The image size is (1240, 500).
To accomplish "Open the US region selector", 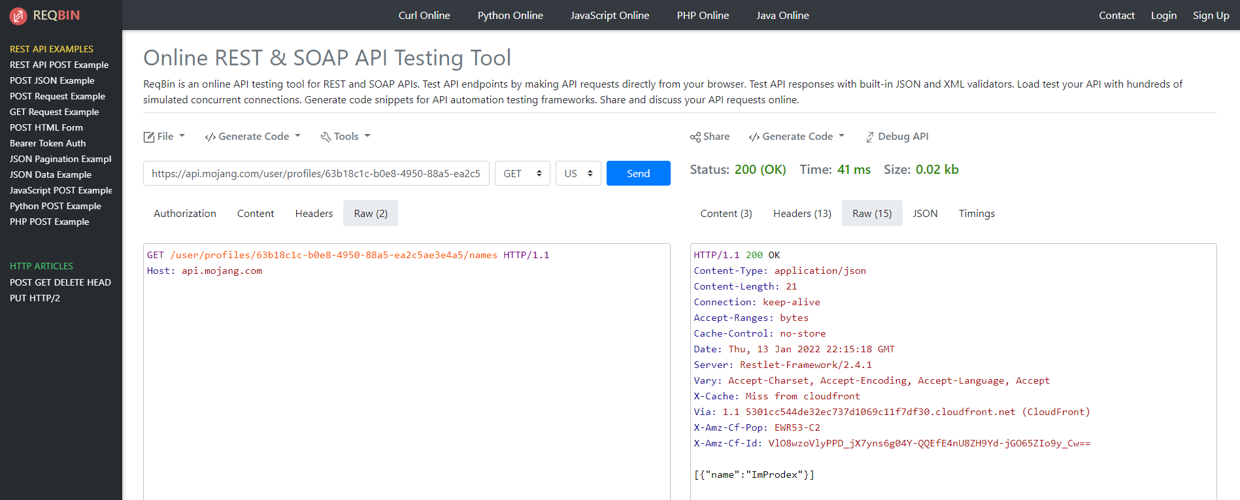I will click(578, 173).
